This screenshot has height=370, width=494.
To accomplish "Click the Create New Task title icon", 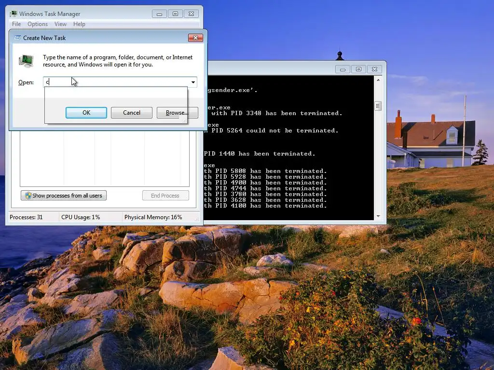I will coord(18,38).
